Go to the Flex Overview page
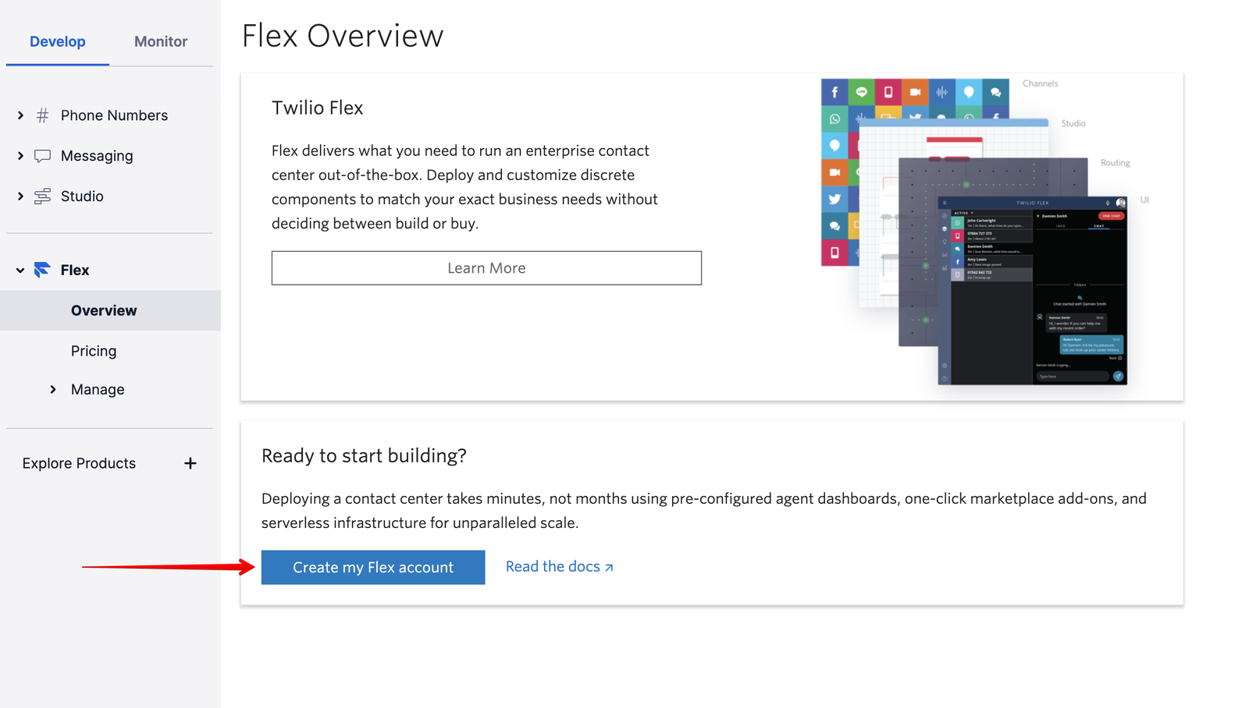The width and height of the screenshot is (1249, 708). point(103,310)
